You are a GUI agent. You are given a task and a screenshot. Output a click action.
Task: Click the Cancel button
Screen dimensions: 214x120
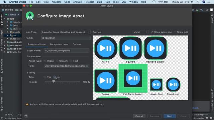[139, 116]
